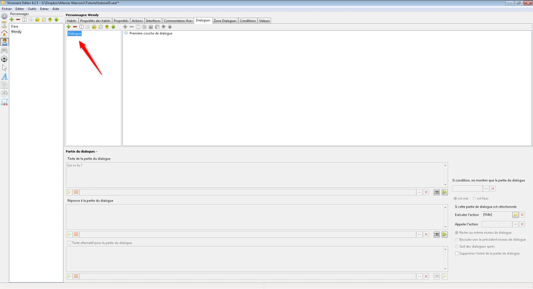Select the Dave character in list
Screen dimensions: 533x289
(15, 26)
